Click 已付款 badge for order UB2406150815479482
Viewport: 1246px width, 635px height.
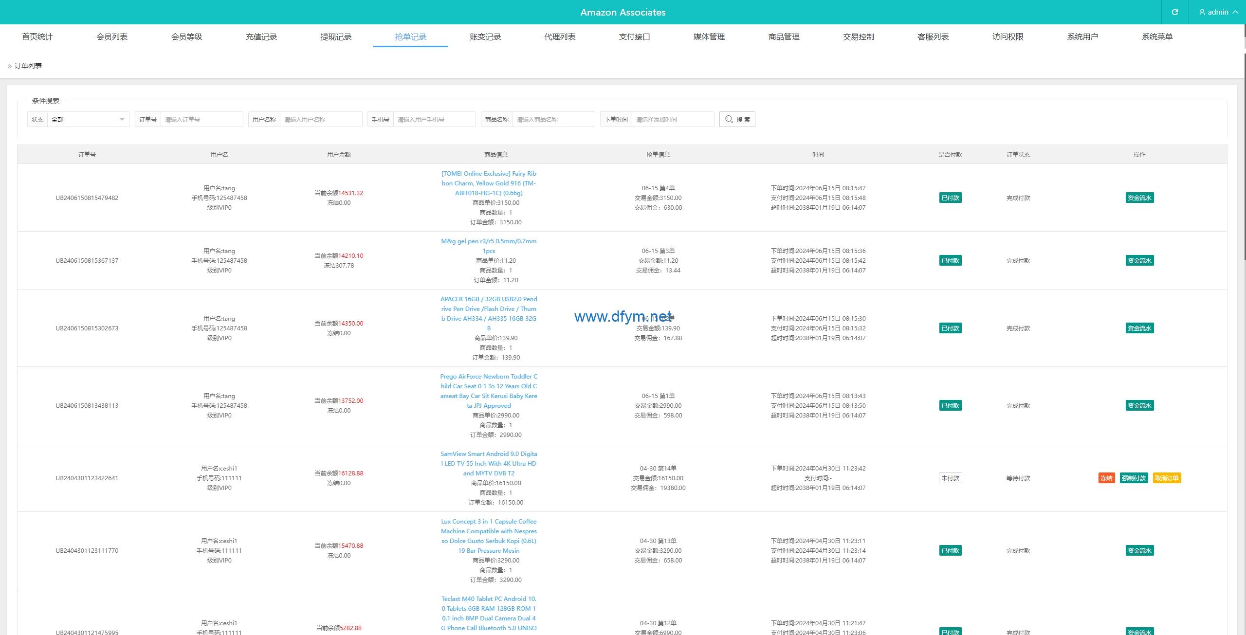click(950, 198)
